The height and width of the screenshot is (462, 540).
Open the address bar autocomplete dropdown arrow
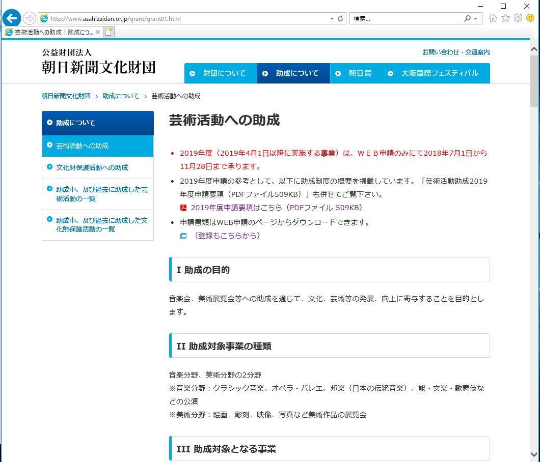point(332,19)
